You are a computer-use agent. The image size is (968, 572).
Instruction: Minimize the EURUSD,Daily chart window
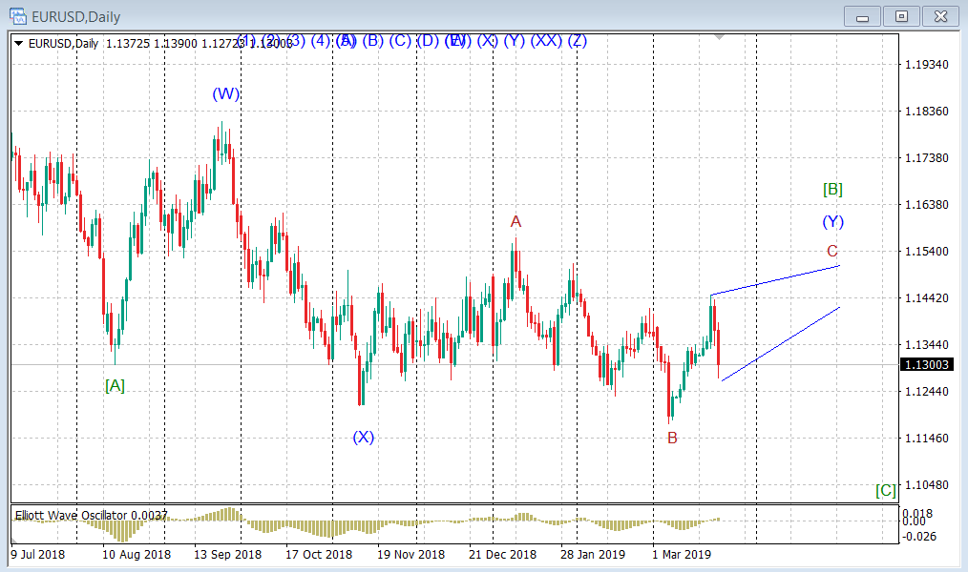[x=863, y=16]
